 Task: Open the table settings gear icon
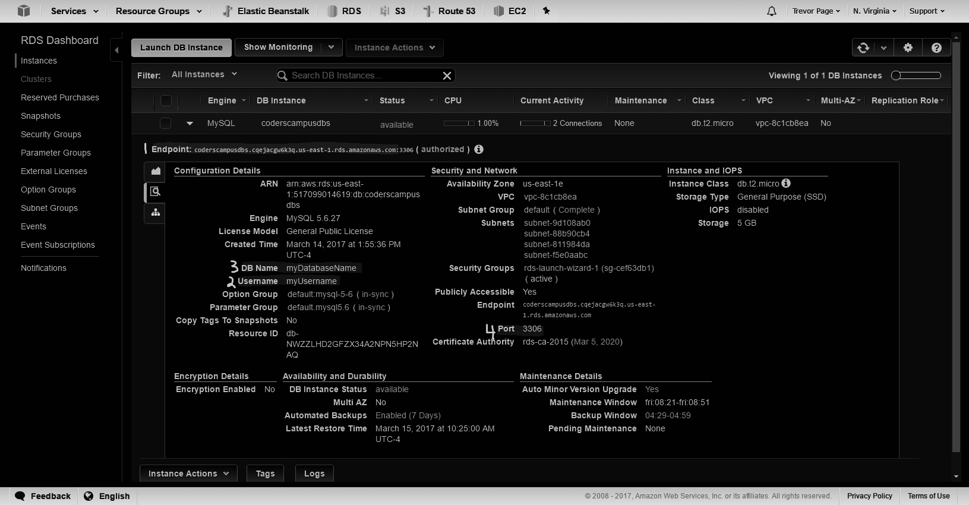pos(908,48)
